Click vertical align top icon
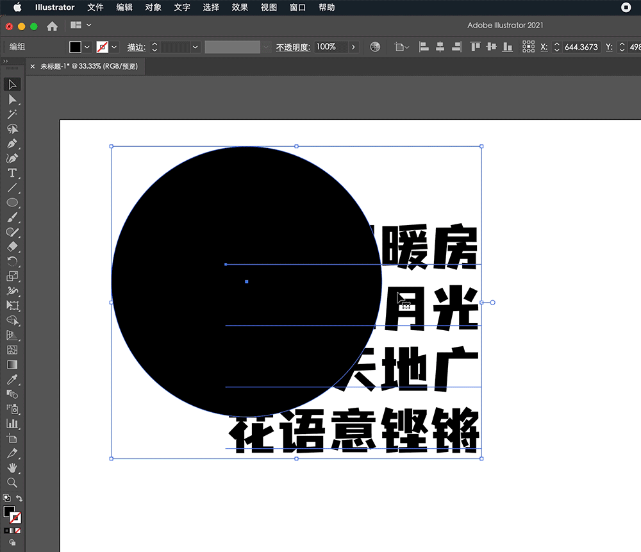This screenshot has height=552, width=641. click(x=475, y=47)
